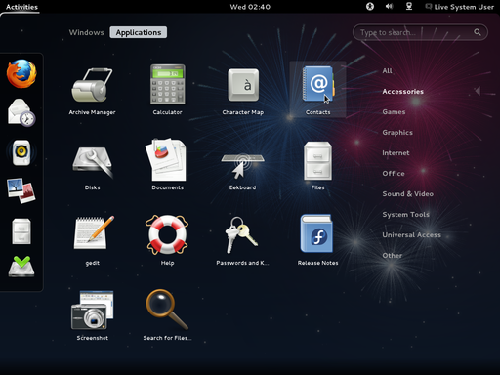Open Rhythmbox speaker icon in dash
This screenshot has width=500, height=375.
click(21, 152)
